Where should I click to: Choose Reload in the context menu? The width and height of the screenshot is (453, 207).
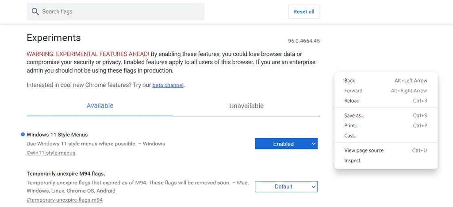(386, 101)
